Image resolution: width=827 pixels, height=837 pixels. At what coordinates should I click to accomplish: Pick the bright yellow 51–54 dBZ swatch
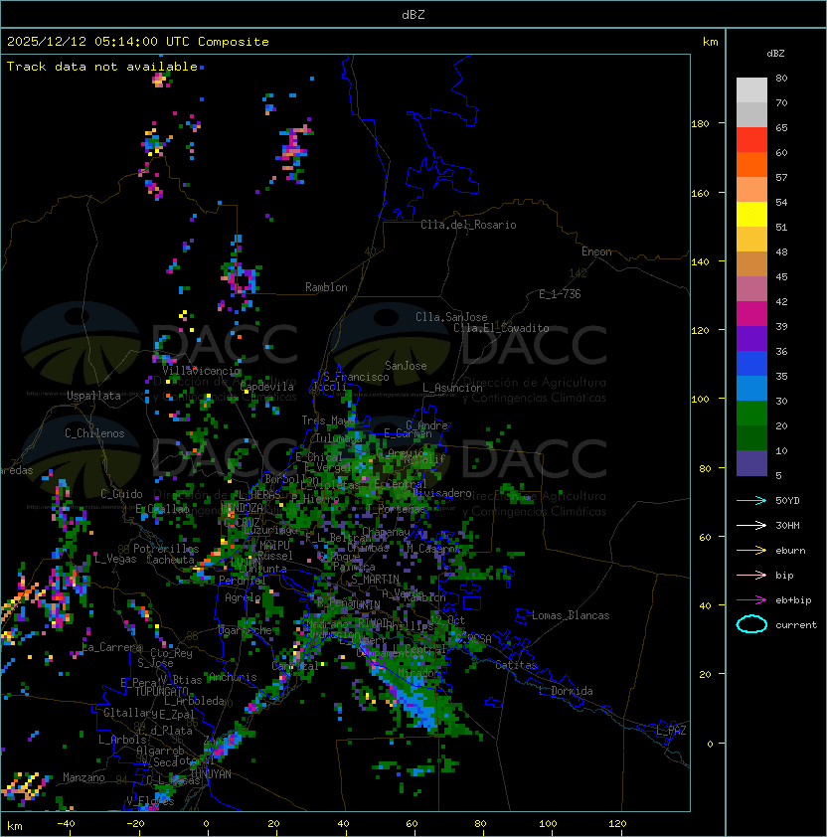click(x=751, y=214)
